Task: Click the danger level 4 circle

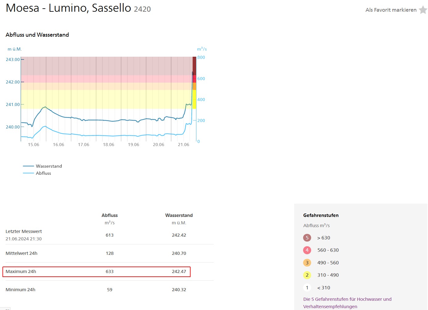Action: (x=307, y=250)
